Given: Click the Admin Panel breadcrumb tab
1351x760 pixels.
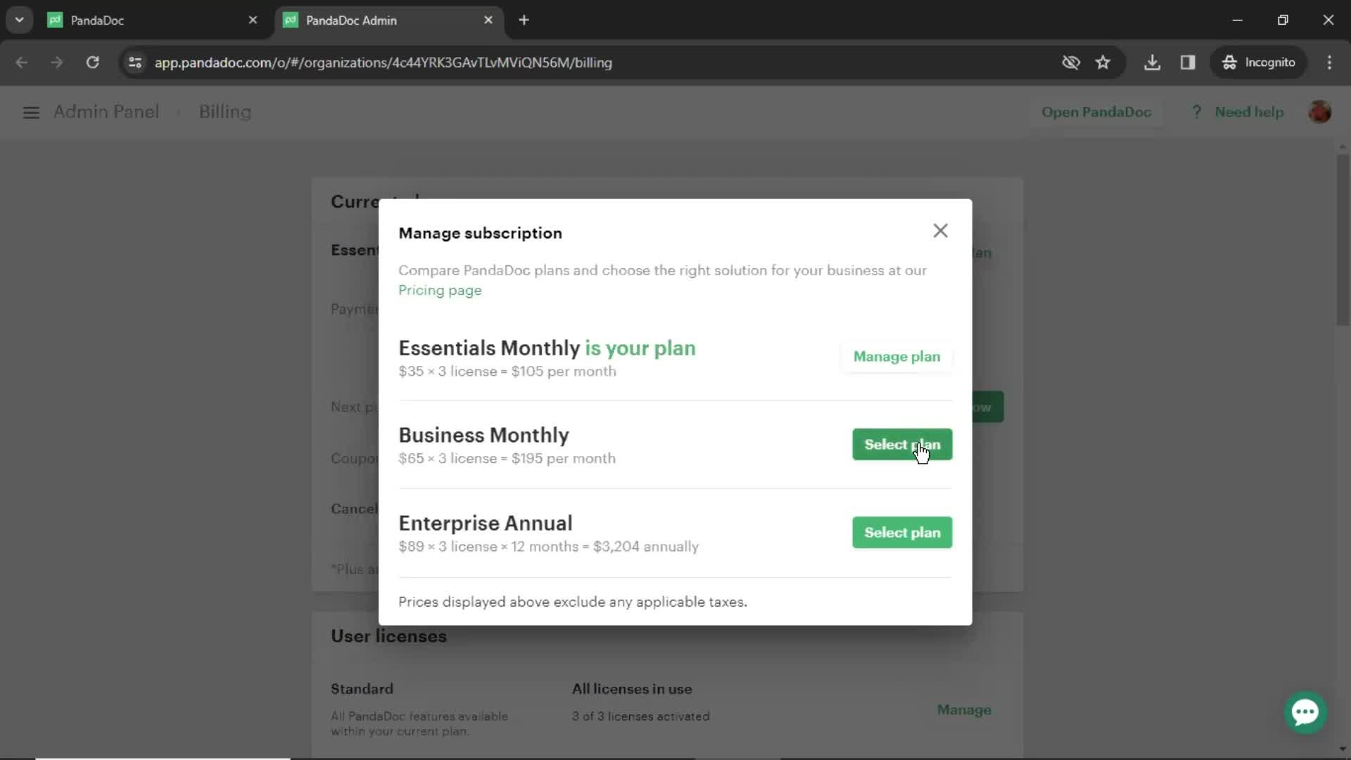Looking at the screenshot, I should pyautogui.click(x=105, y=110).
